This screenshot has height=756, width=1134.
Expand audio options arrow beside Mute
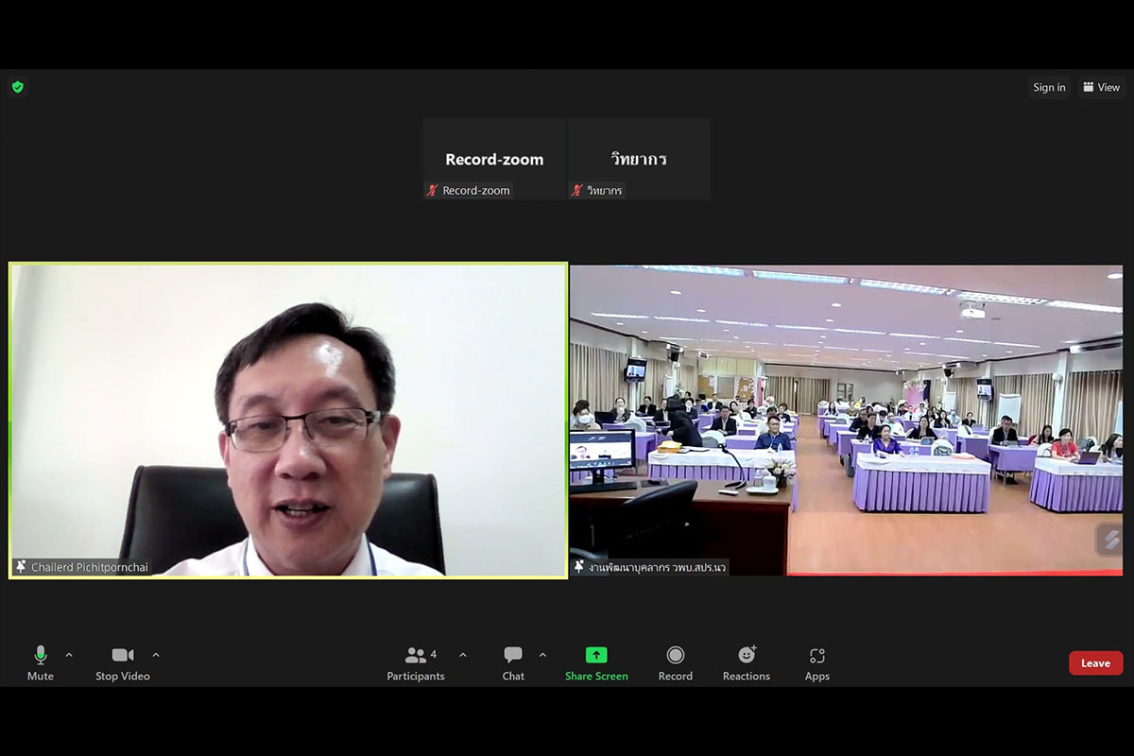point(69,655)
